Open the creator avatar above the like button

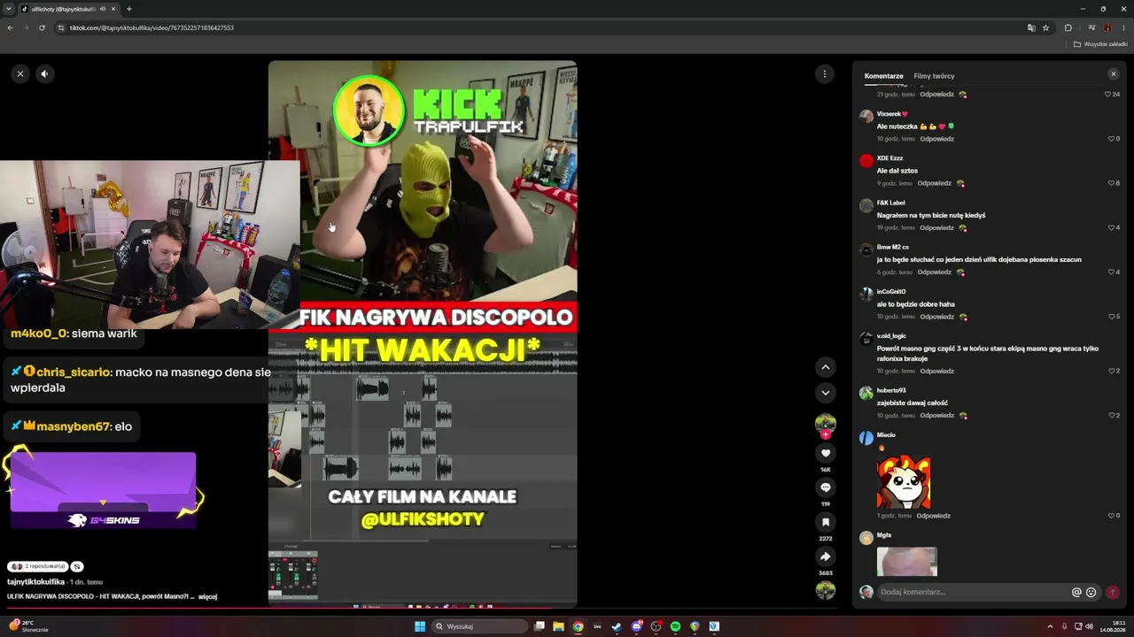pyautogui.click(x=826, y=423)
